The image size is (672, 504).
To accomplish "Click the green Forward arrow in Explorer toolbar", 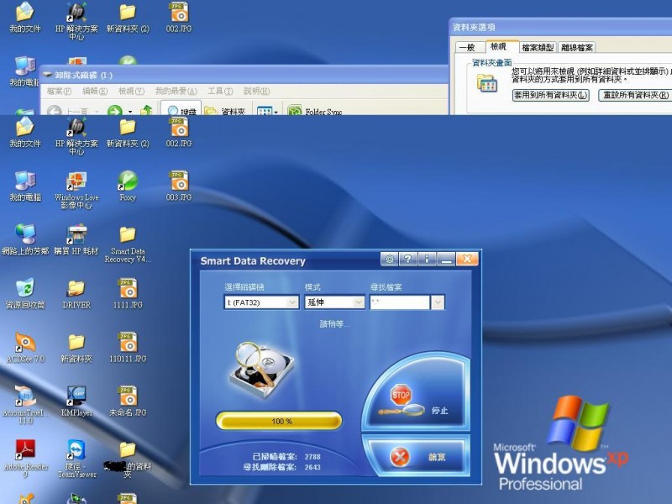I will [114, 111].
